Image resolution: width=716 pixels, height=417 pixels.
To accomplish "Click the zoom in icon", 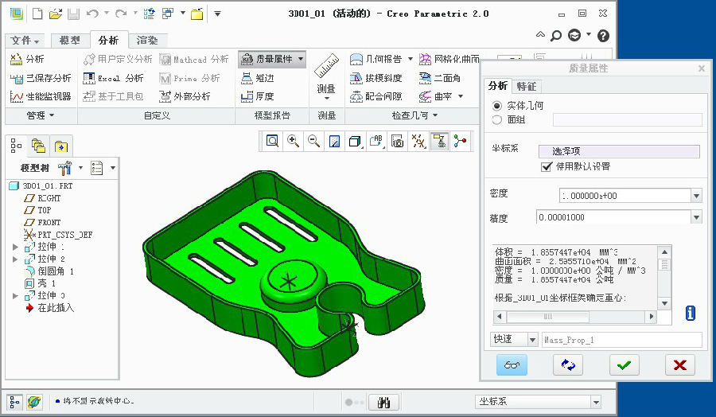I will (x=293, y=141).
